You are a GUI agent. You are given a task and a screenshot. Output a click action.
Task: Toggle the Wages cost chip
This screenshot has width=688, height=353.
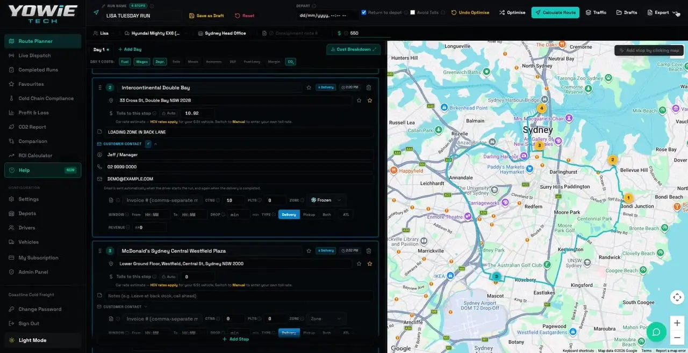(142, 62)
